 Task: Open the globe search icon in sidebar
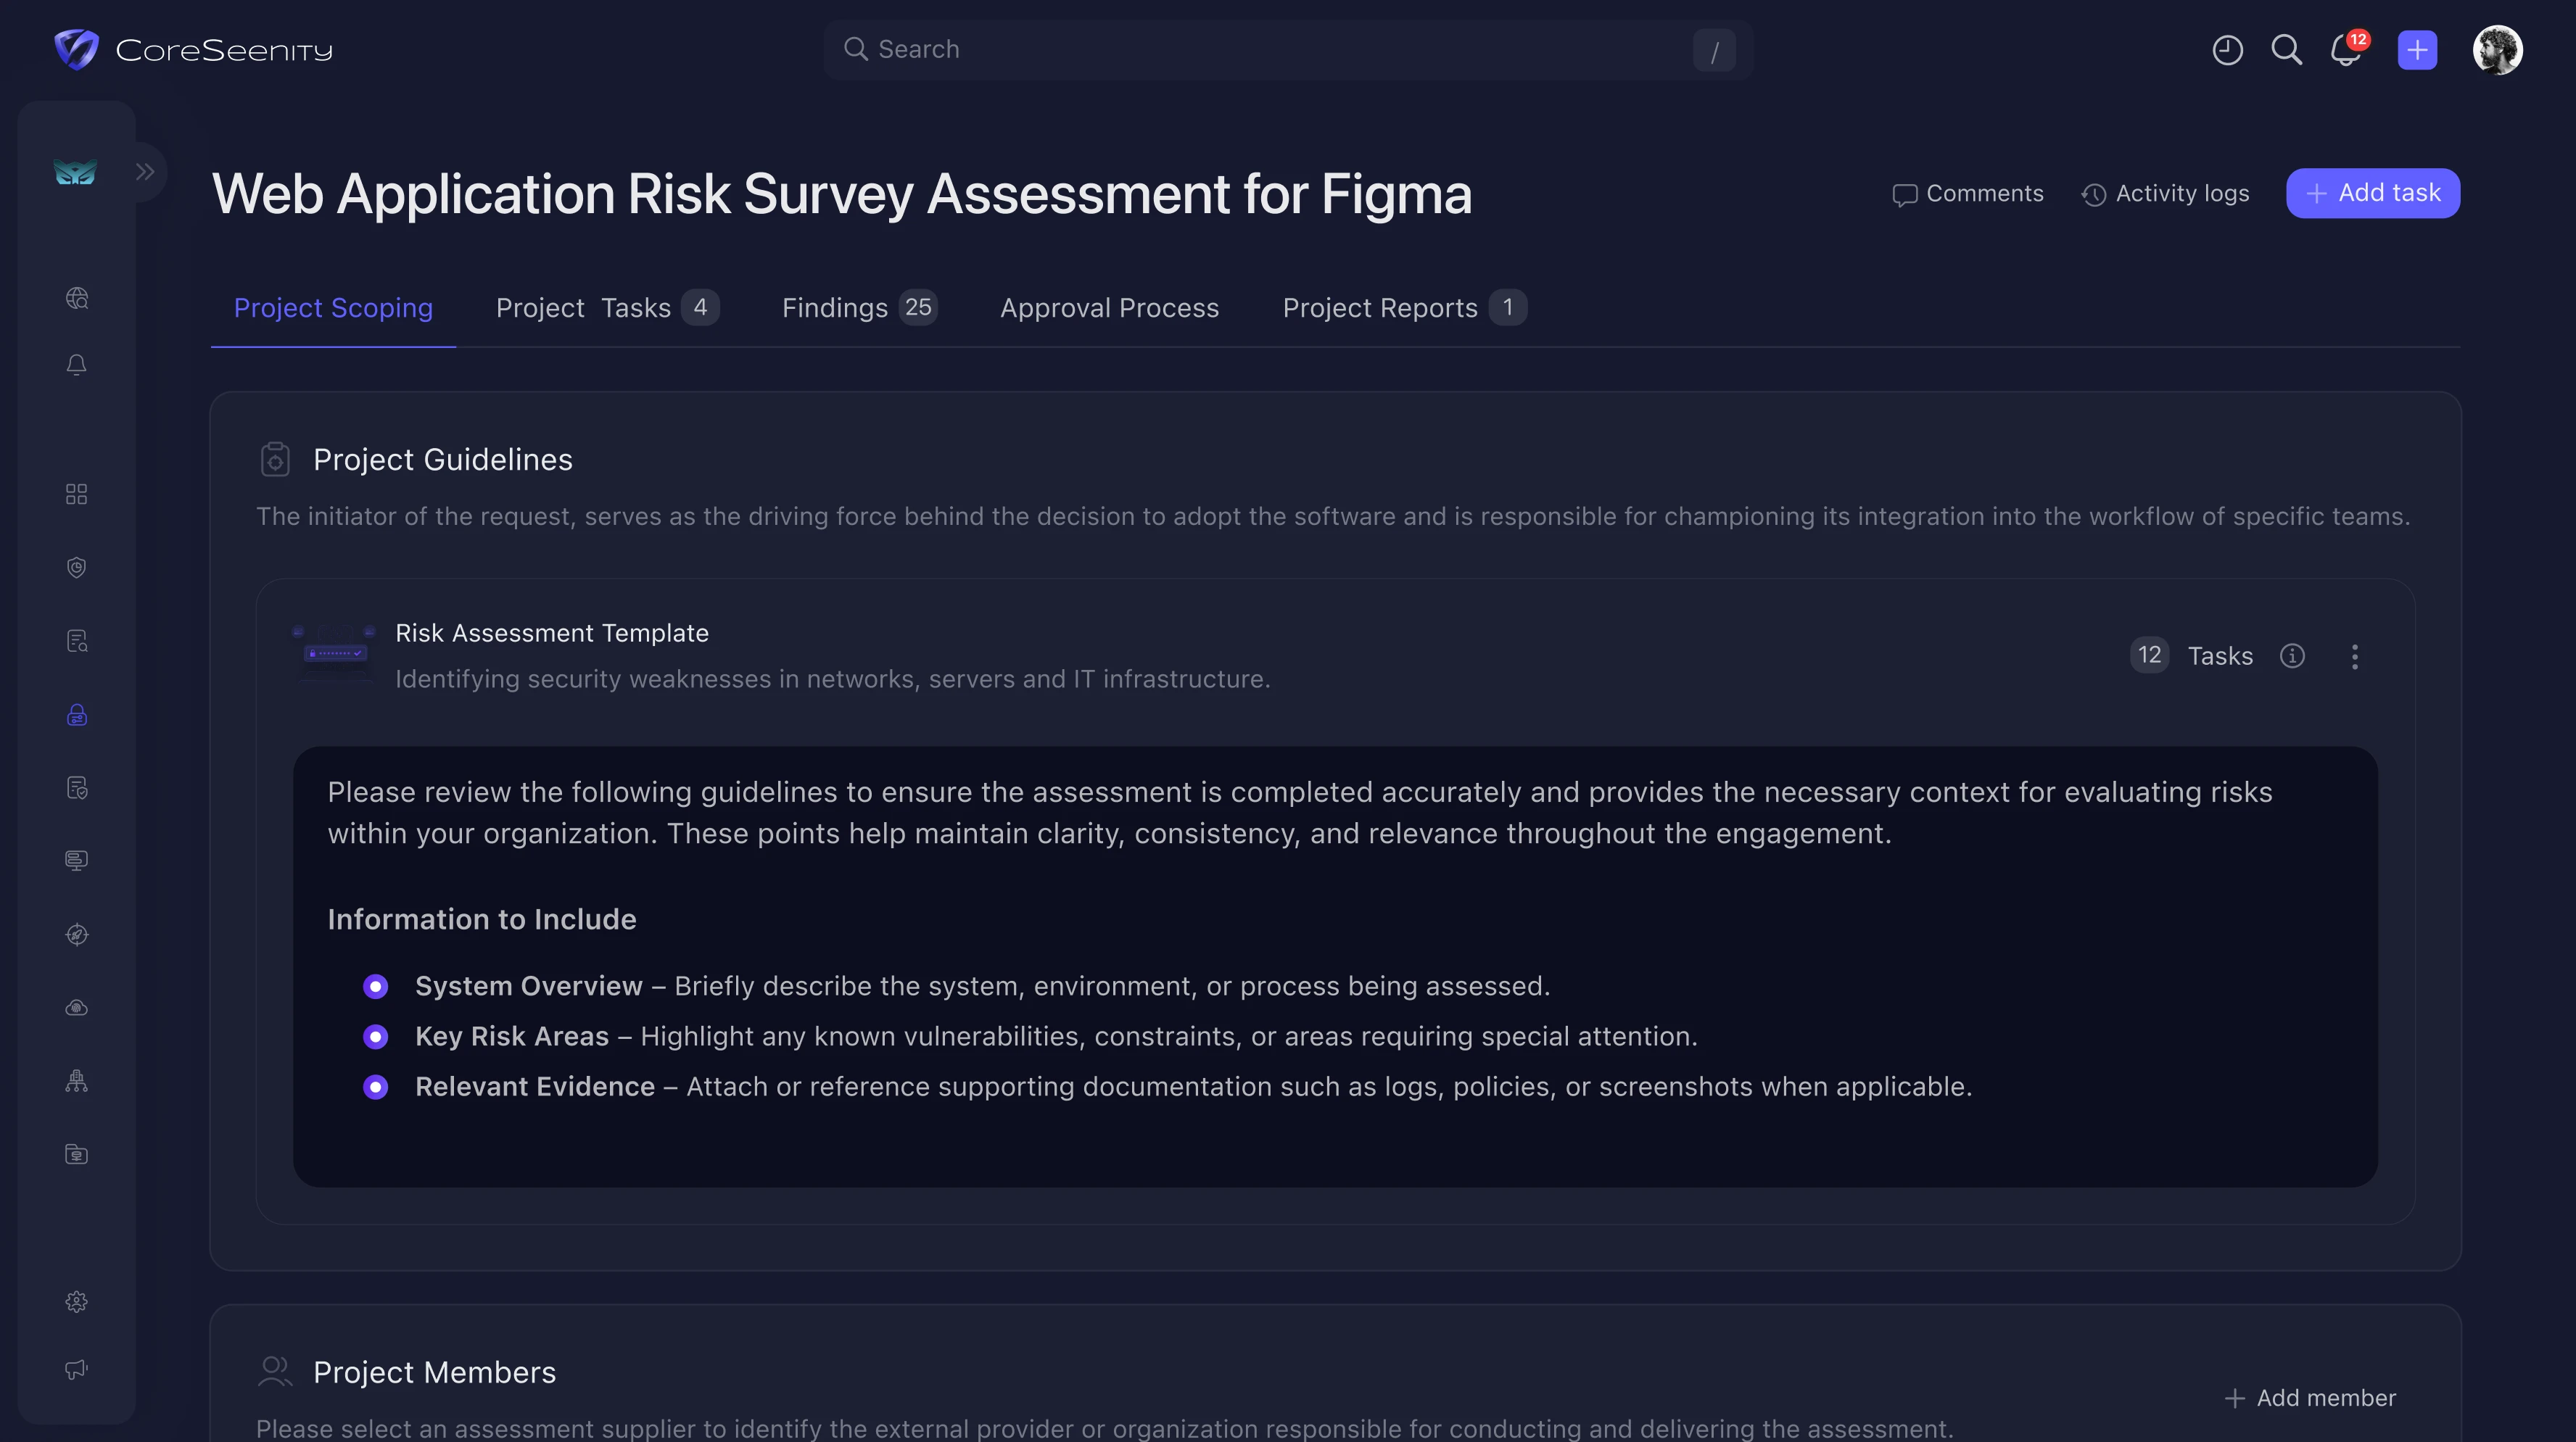pos(77,298)
